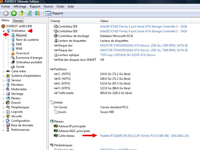Open the Rapport toolbar button
This screenshot has height=150, width=200.
(54, 13)
